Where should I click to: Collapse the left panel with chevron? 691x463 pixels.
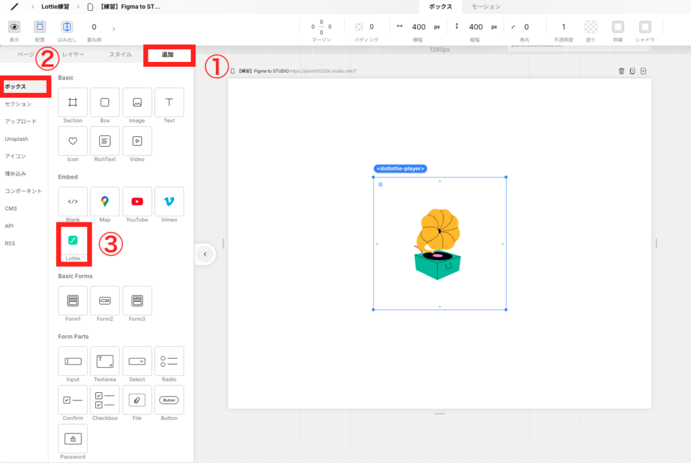point(205,254)
